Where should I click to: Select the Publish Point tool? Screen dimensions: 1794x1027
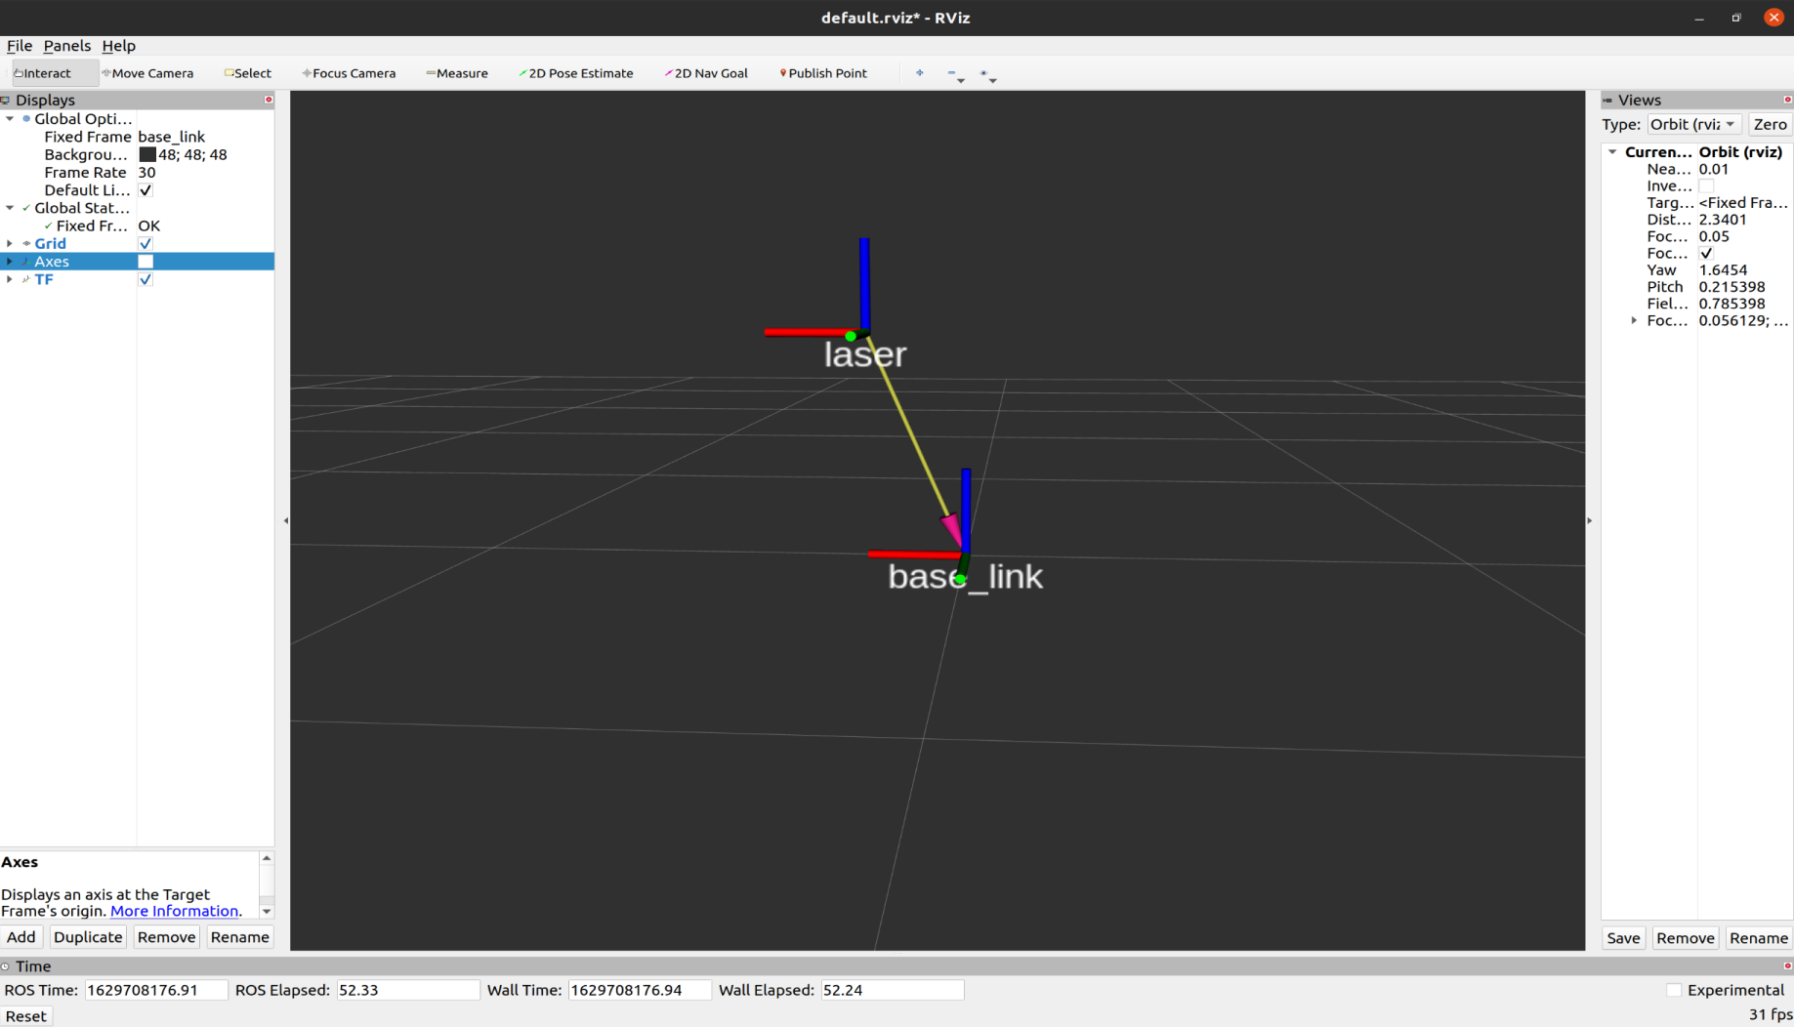coord(823,73)
